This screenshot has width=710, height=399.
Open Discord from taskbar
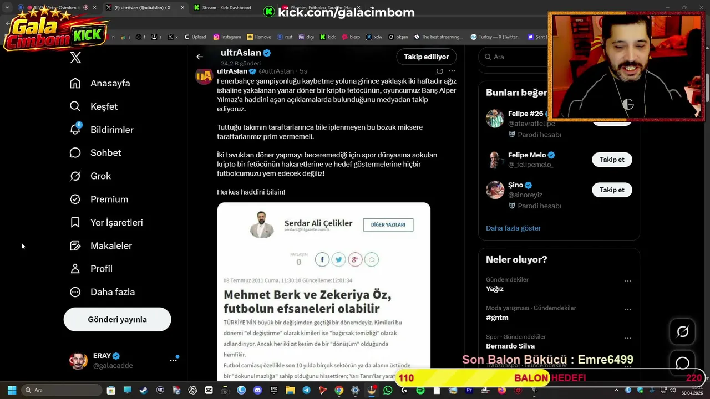(257, 390)
